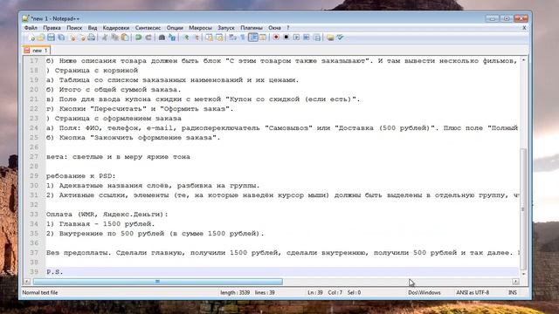Play back recorded macro icon
The height and width of the screenshot is (314, 559).
click(296, 38)
